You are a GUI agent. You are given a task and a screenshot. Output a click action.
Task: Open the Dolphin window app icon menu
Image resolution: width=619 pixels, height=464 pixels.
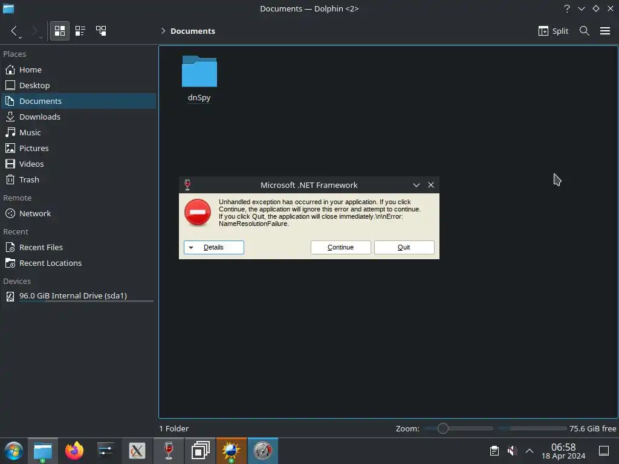[8, 8]
